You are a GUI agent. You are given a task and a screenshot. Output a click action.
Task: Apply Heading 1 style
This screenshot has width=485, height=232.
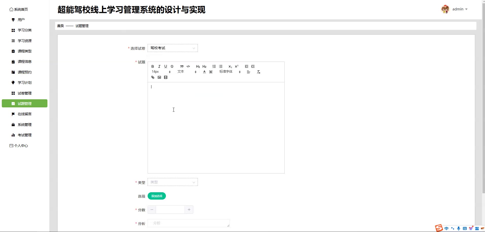(198, 66)
